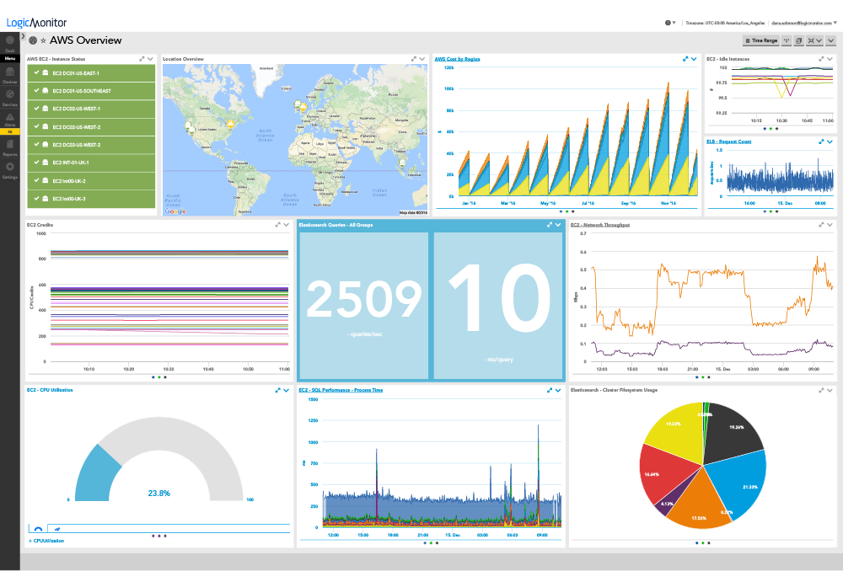843x571 pixels.
Task: Open the help menu dropdown at top
Action: tap(670, 23)
